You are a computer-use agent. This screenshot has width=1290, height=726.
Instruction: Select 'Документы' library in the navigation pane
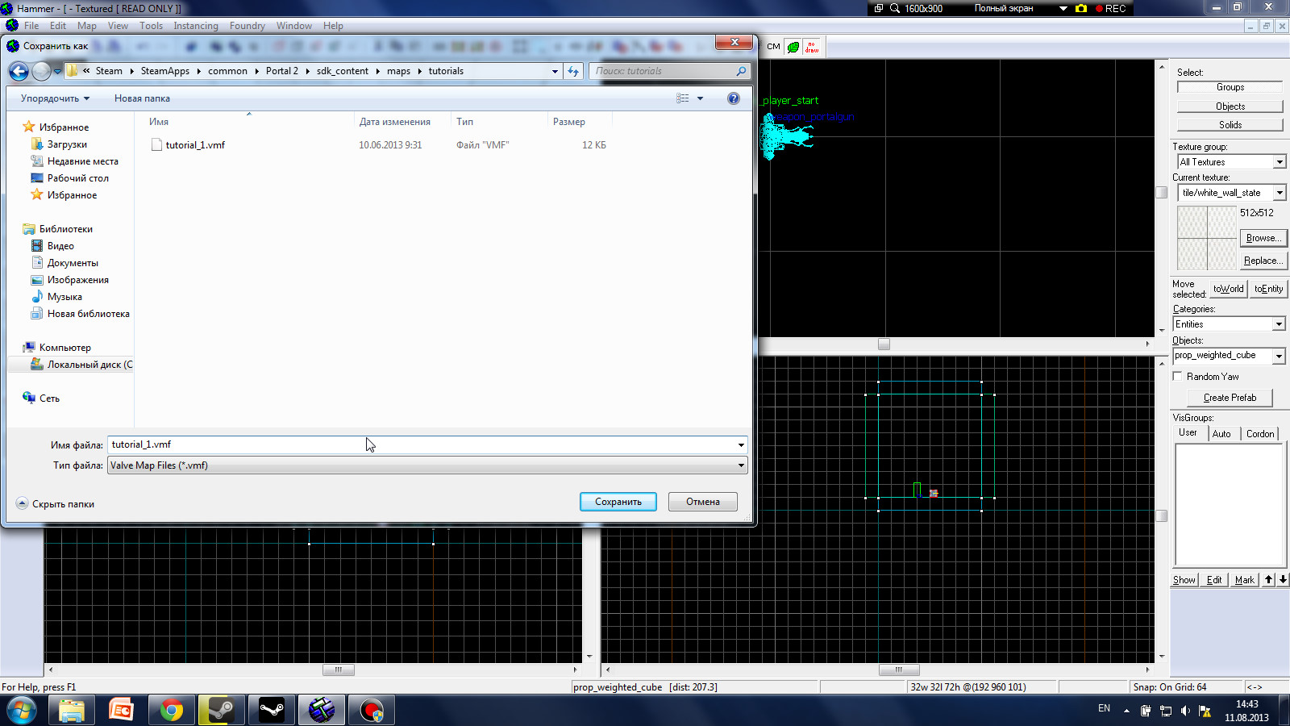pos(73,263)
